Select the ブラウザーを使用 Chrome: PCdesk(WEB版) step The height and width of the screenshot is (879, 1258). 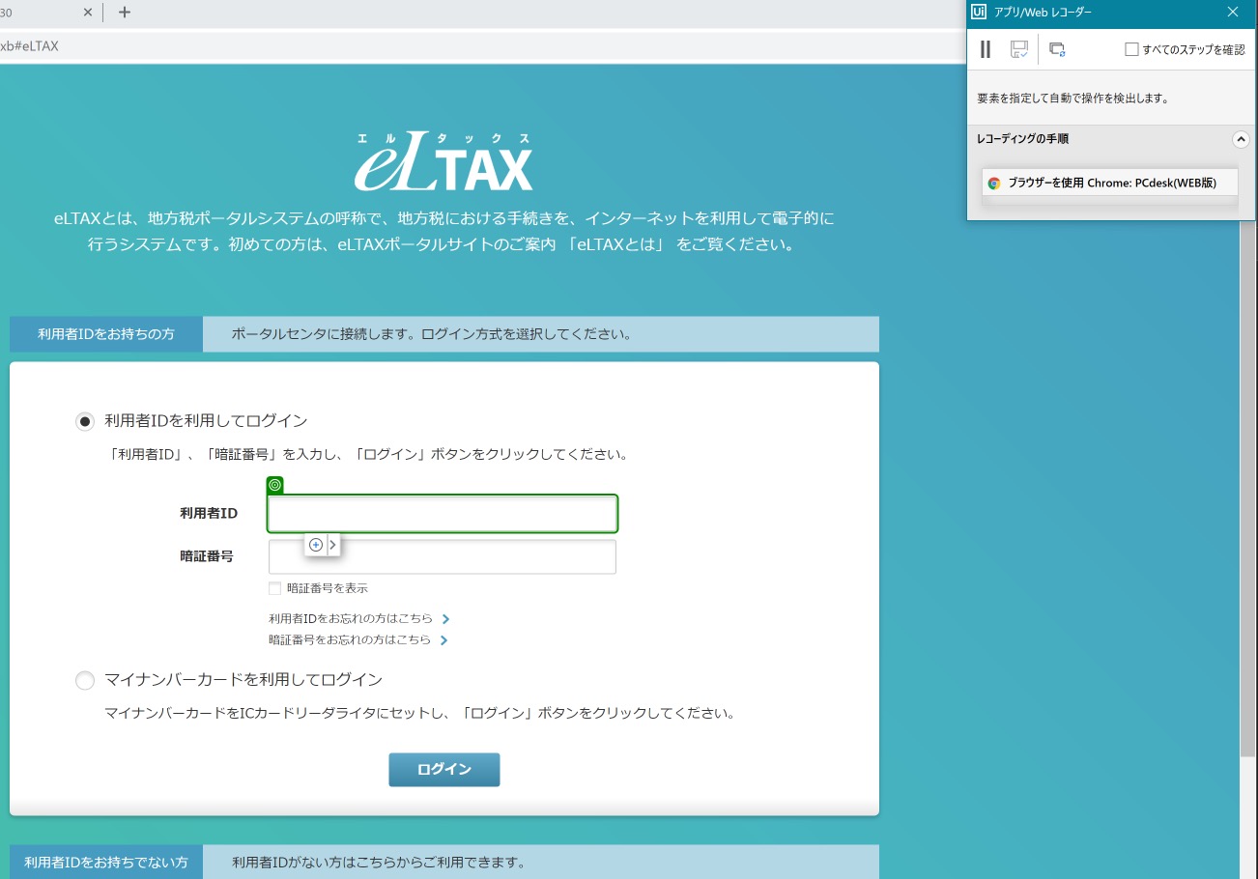(x=1109, y=183)
